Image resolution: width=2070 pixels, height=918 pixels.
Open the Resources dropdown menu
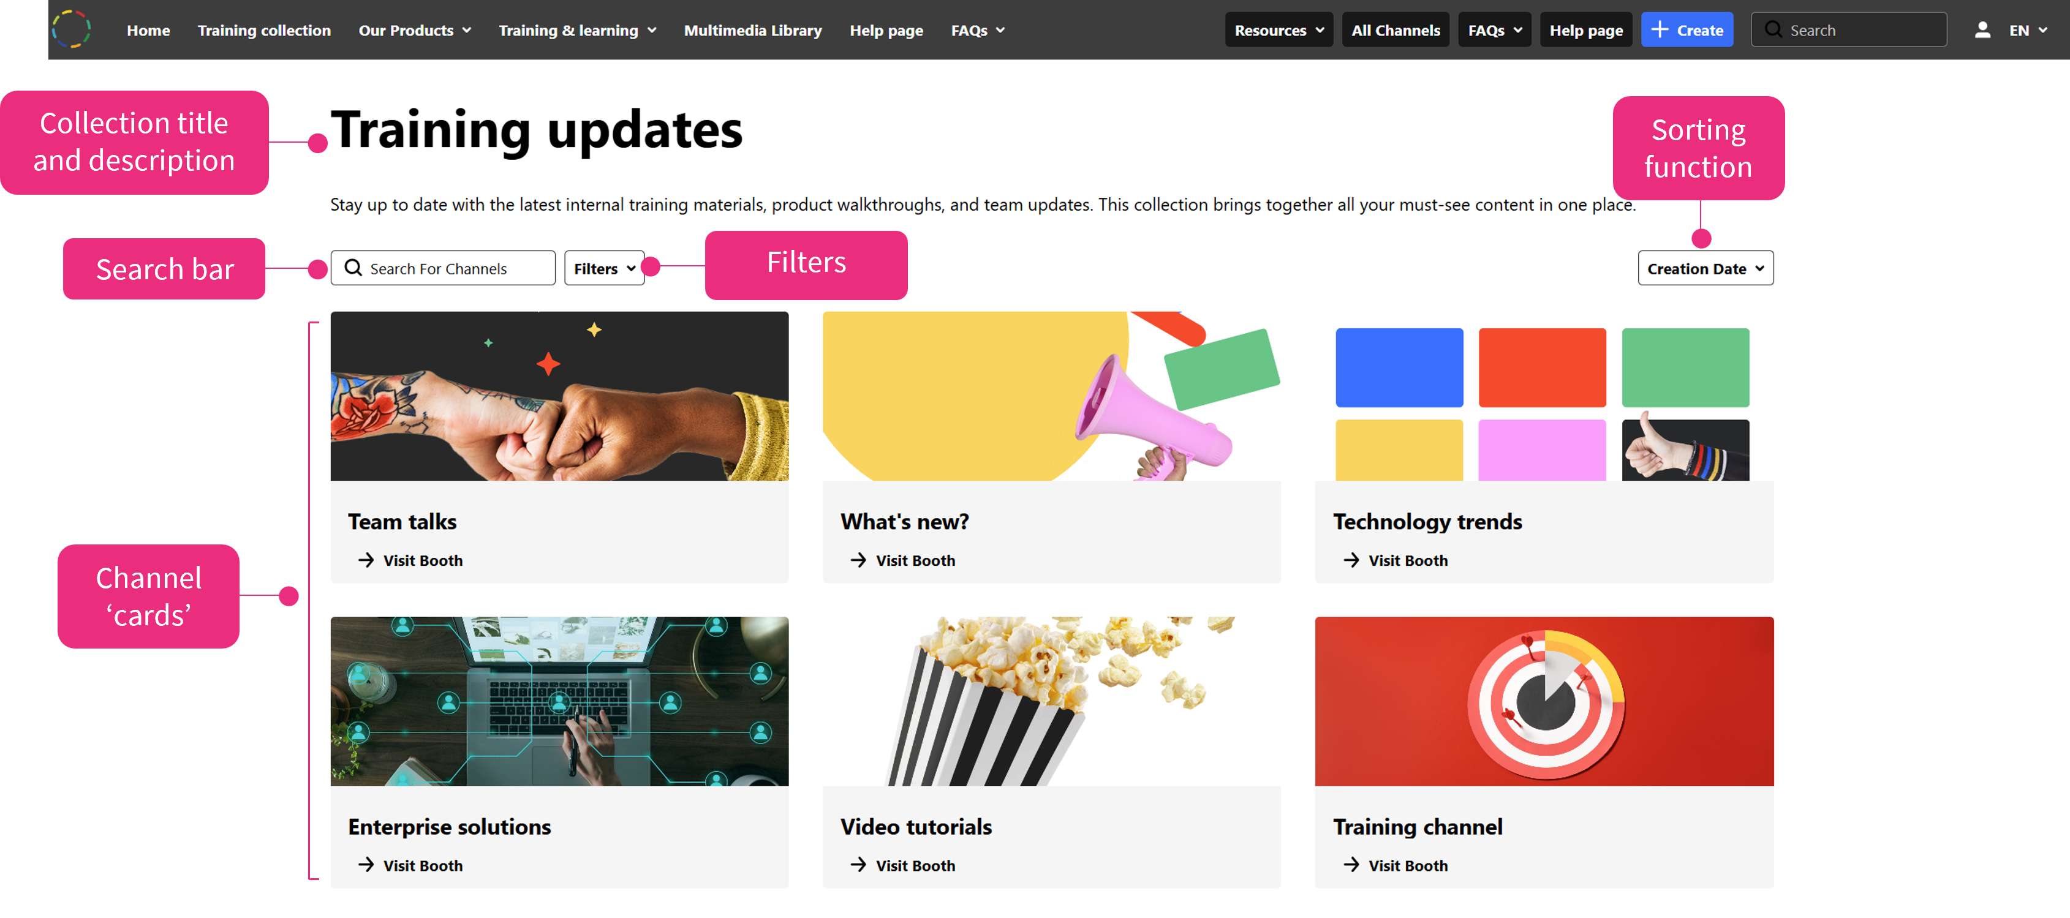(x=1279, y=31)
